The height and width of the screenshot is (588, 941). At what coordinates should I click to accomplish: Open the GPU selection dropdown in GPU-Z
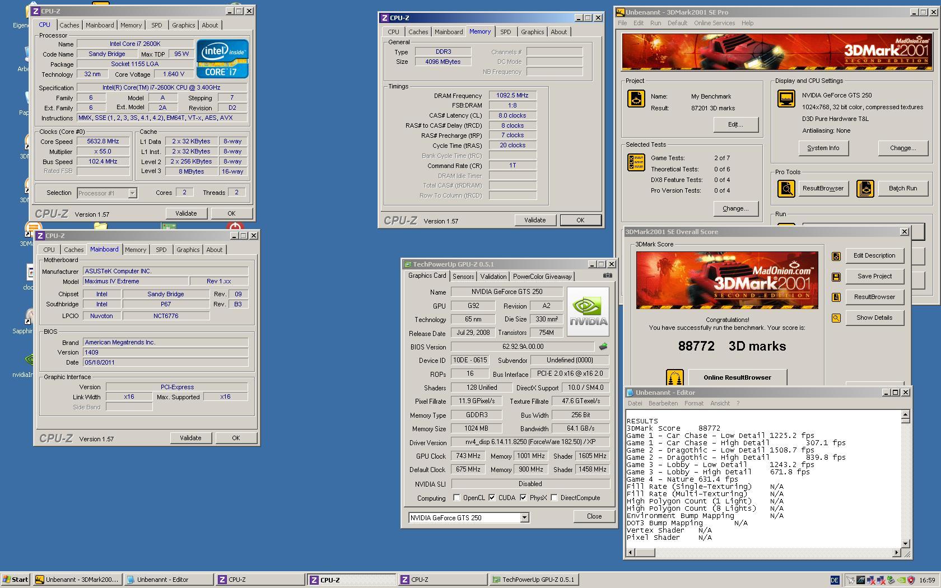tap(524, 518)
